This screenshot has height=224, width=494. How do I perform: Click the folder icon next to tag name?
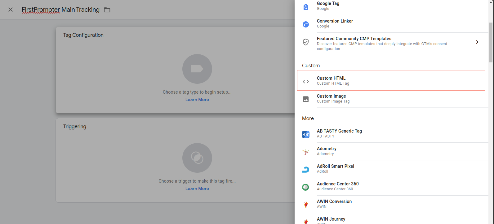tap(107, 10)
